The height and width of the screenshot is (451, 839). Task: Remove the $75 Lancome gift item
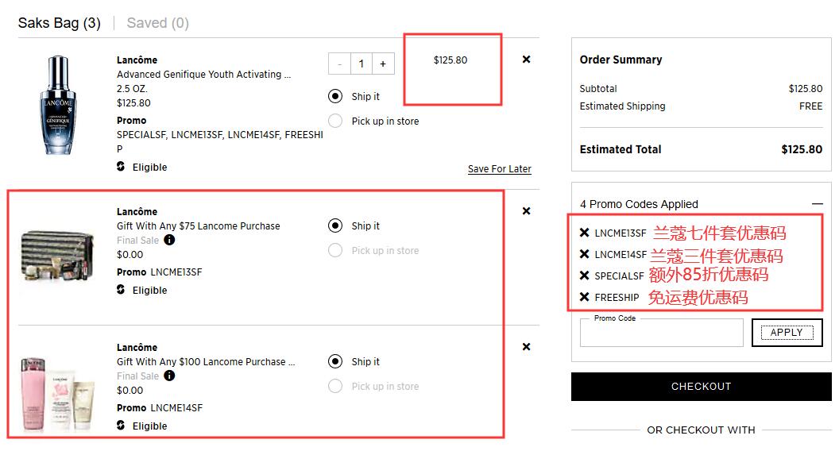[527, 210]
